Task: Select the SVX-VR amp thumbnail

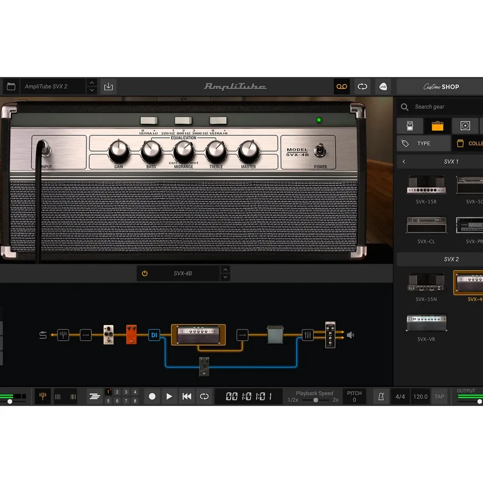Action: coord(426,323)
